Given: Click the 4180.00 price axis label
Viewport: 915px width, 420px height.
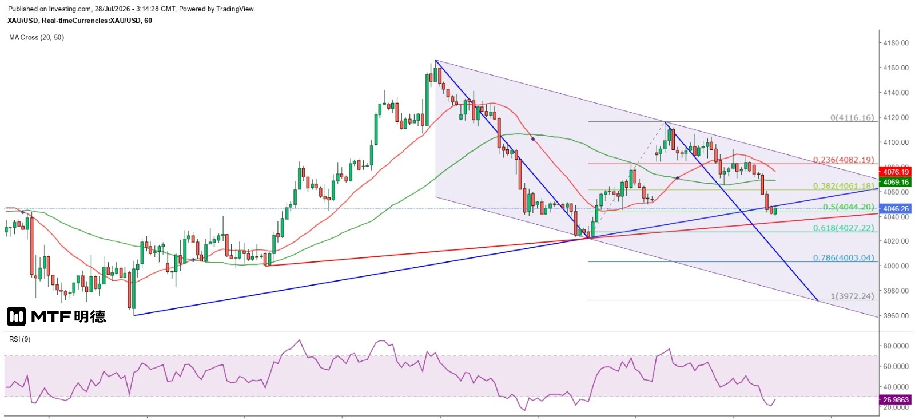Looking at the screenshot, I should click(896, 43).
